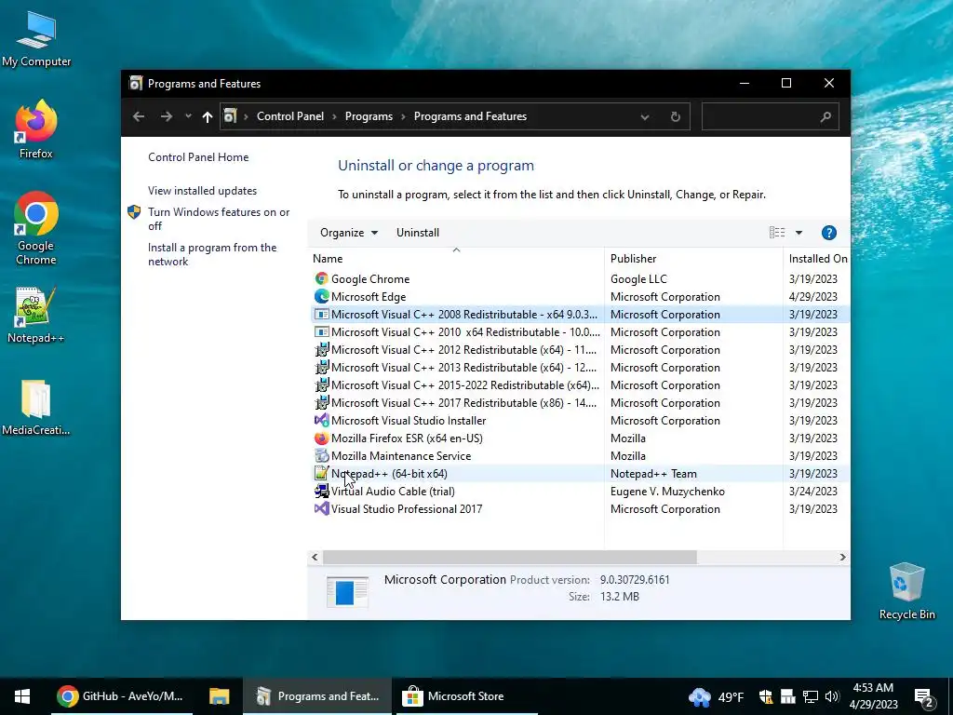Screen dimensions: 953x715
Task: Open the Windows Start menu
Action: 22,696
